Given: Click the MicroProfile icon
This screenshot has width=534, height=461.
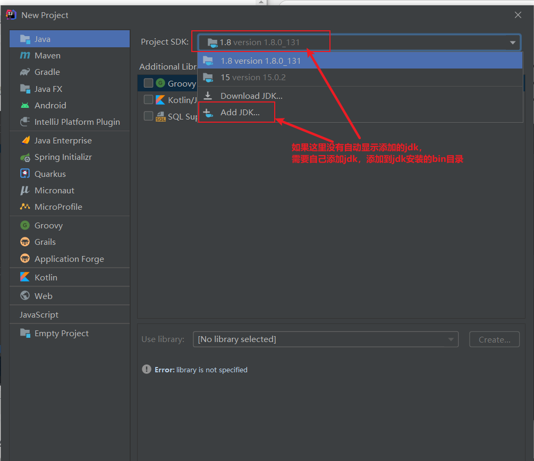Looking at the screenshot, I should coord(25,206).
